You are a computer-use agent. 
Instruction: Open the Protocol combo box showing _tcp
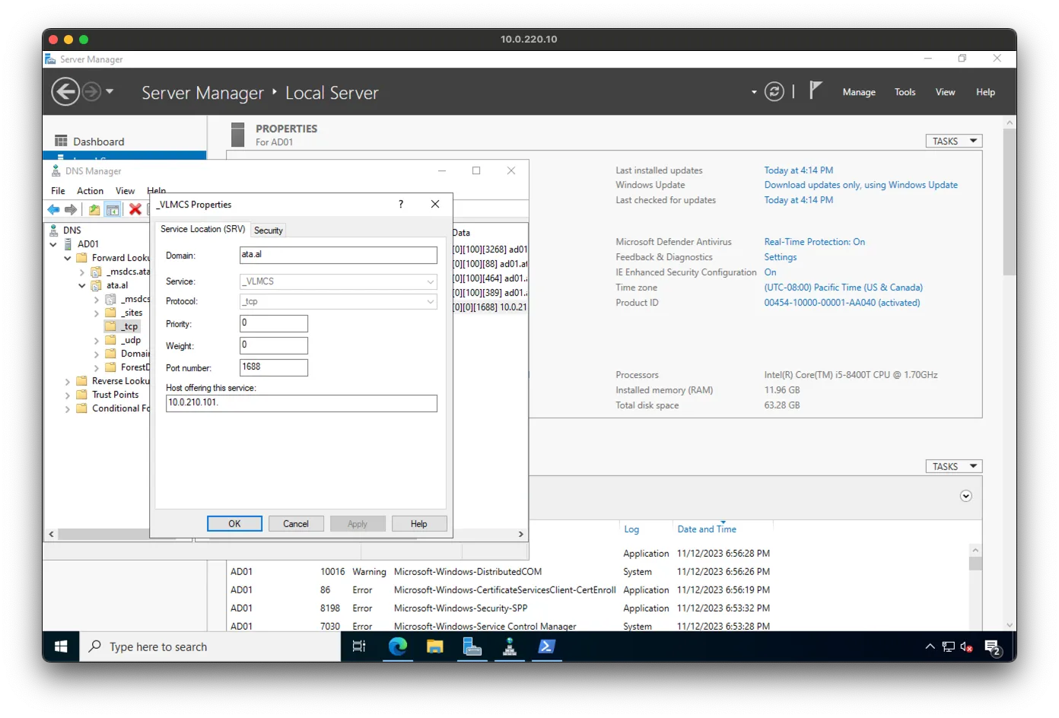pos(339,302)
